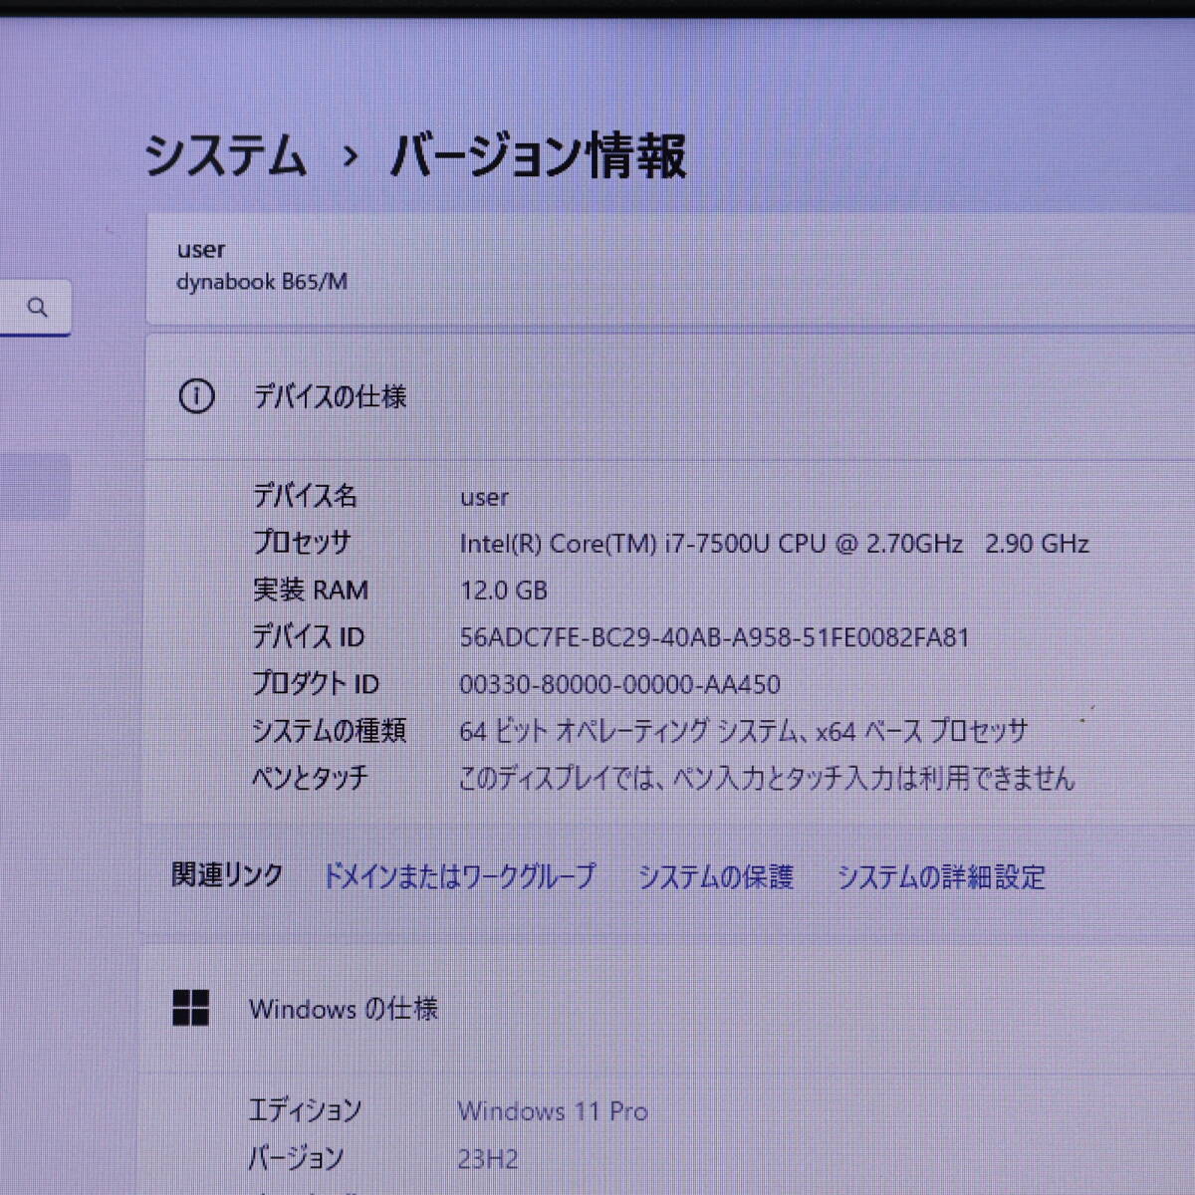
Task: Click the device specifications info icon
Action: tap(196, 396)
